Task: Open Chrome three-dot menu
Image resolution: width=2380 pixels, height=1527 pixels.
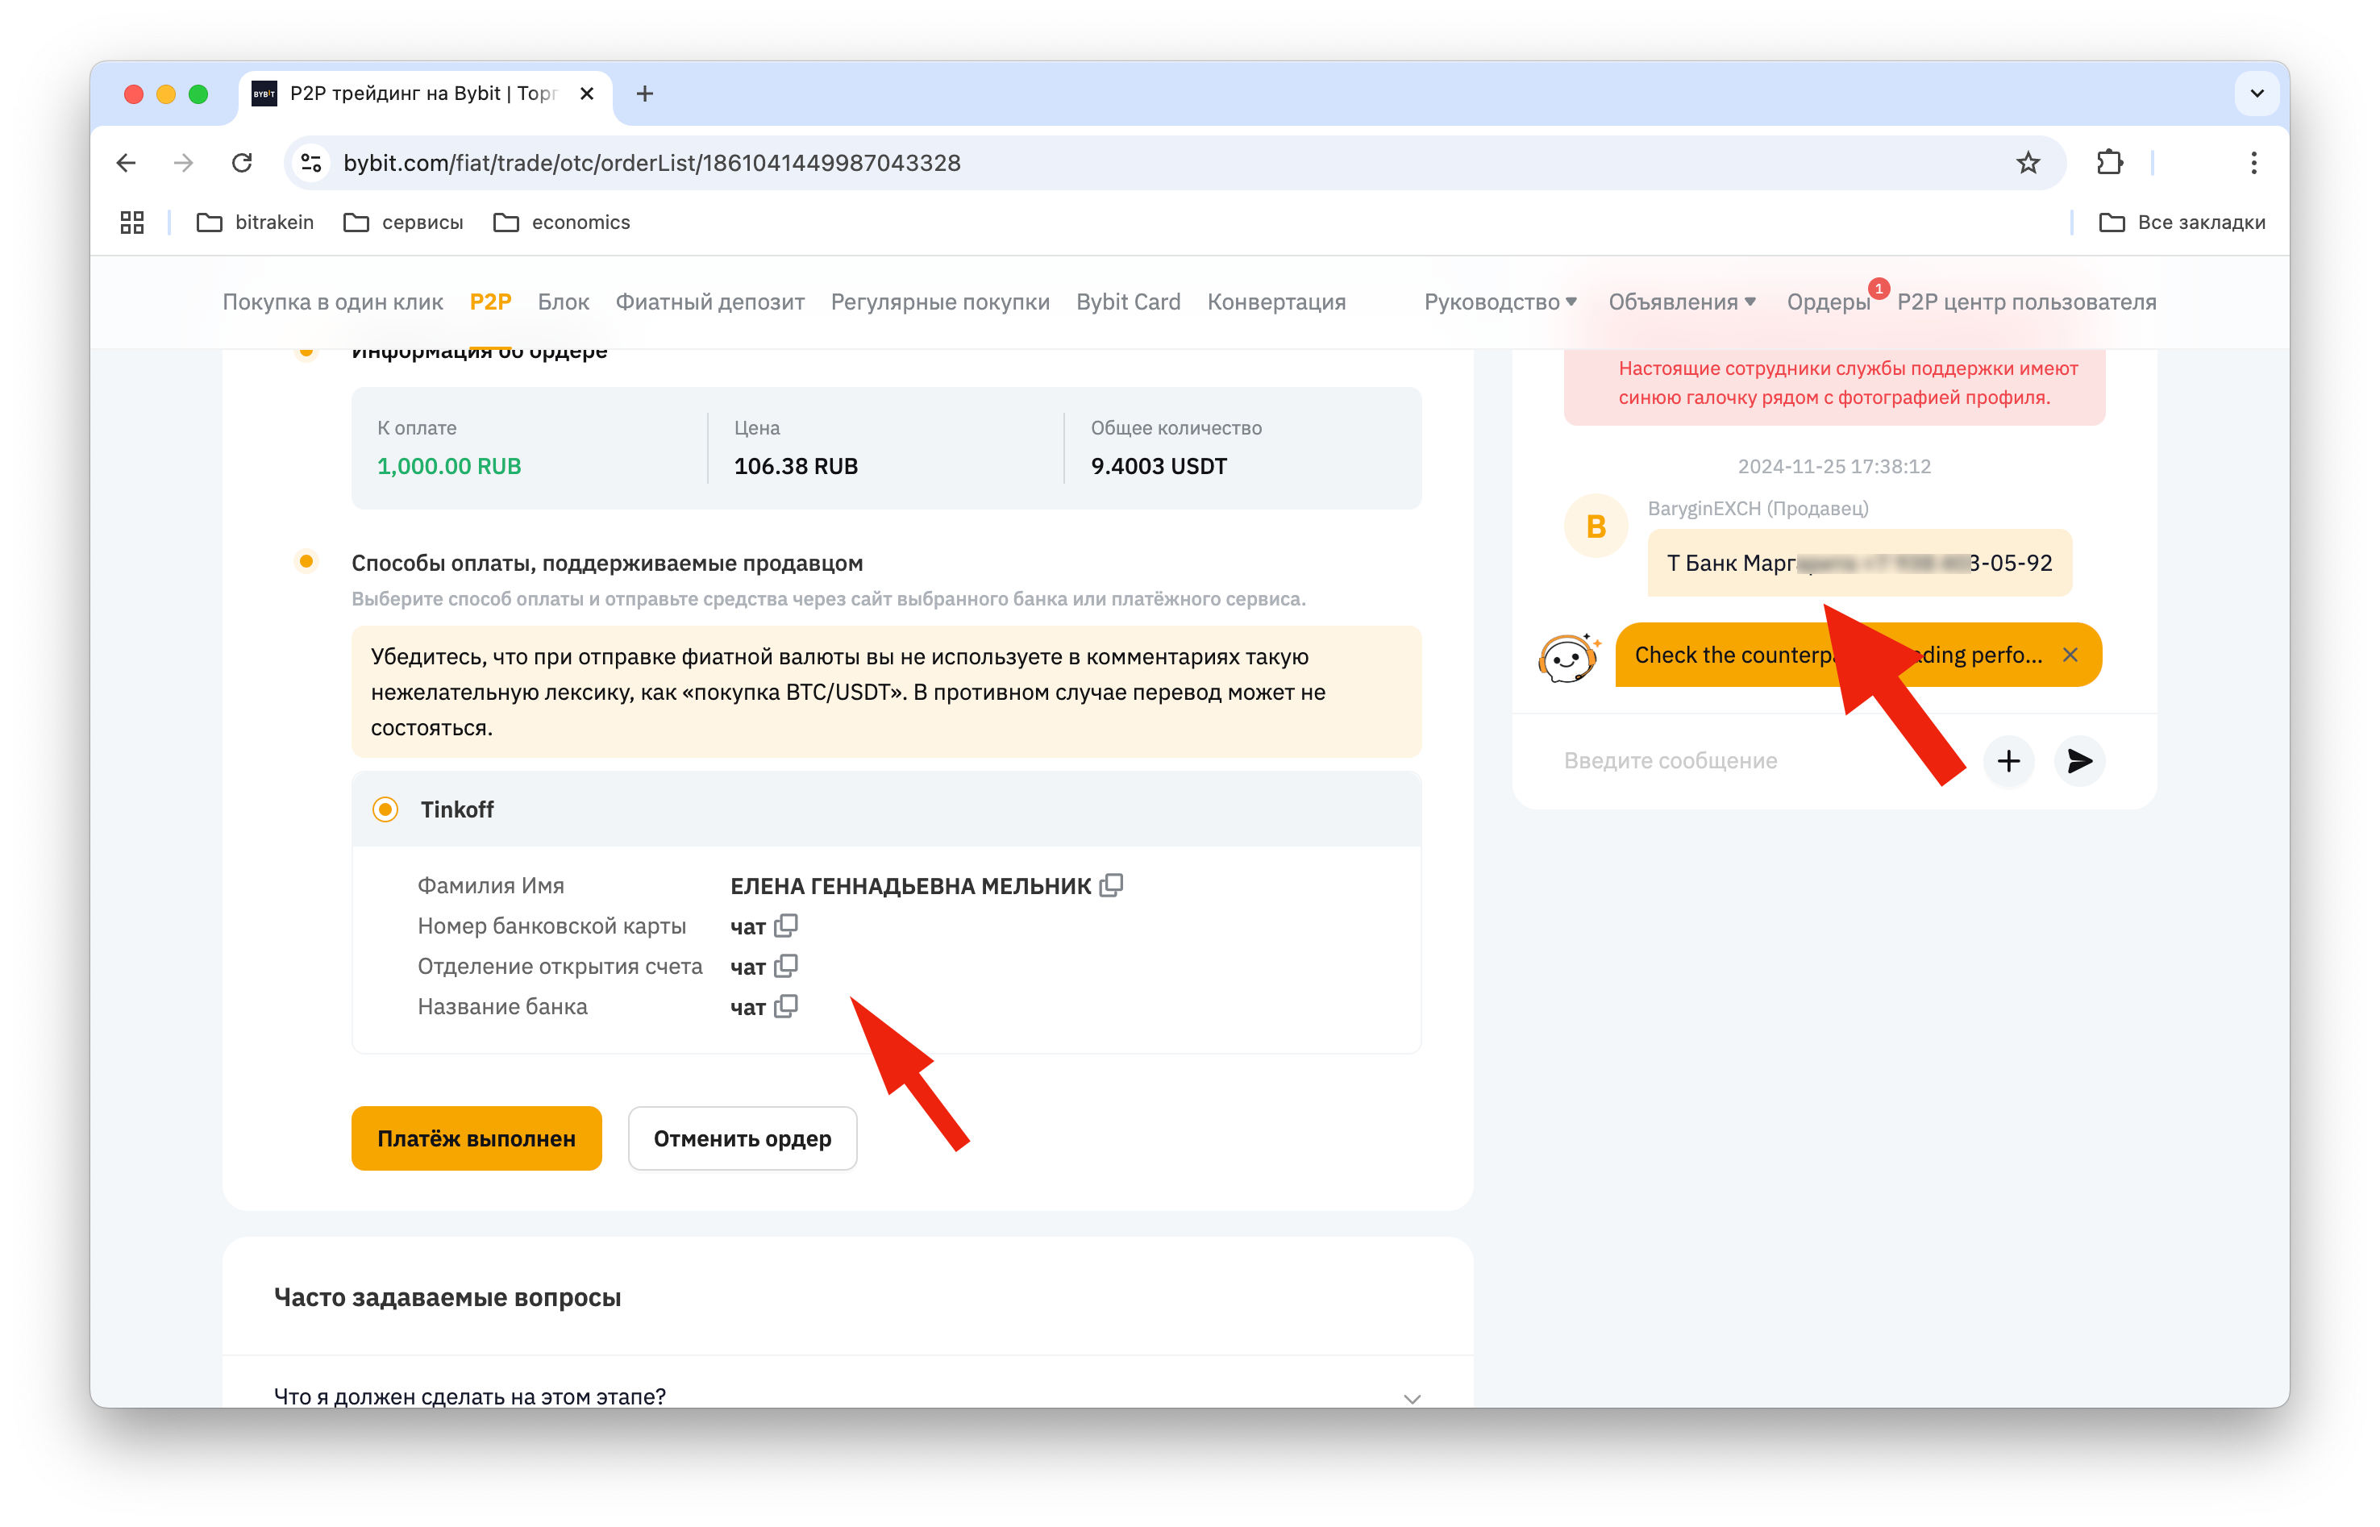Action: (x=2253, y=163)
